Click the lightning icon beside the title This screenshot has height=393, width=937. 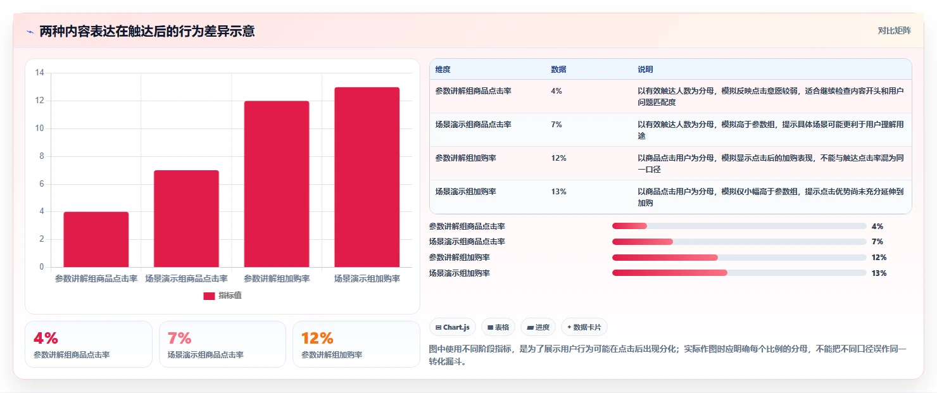(x=30, y=32)
